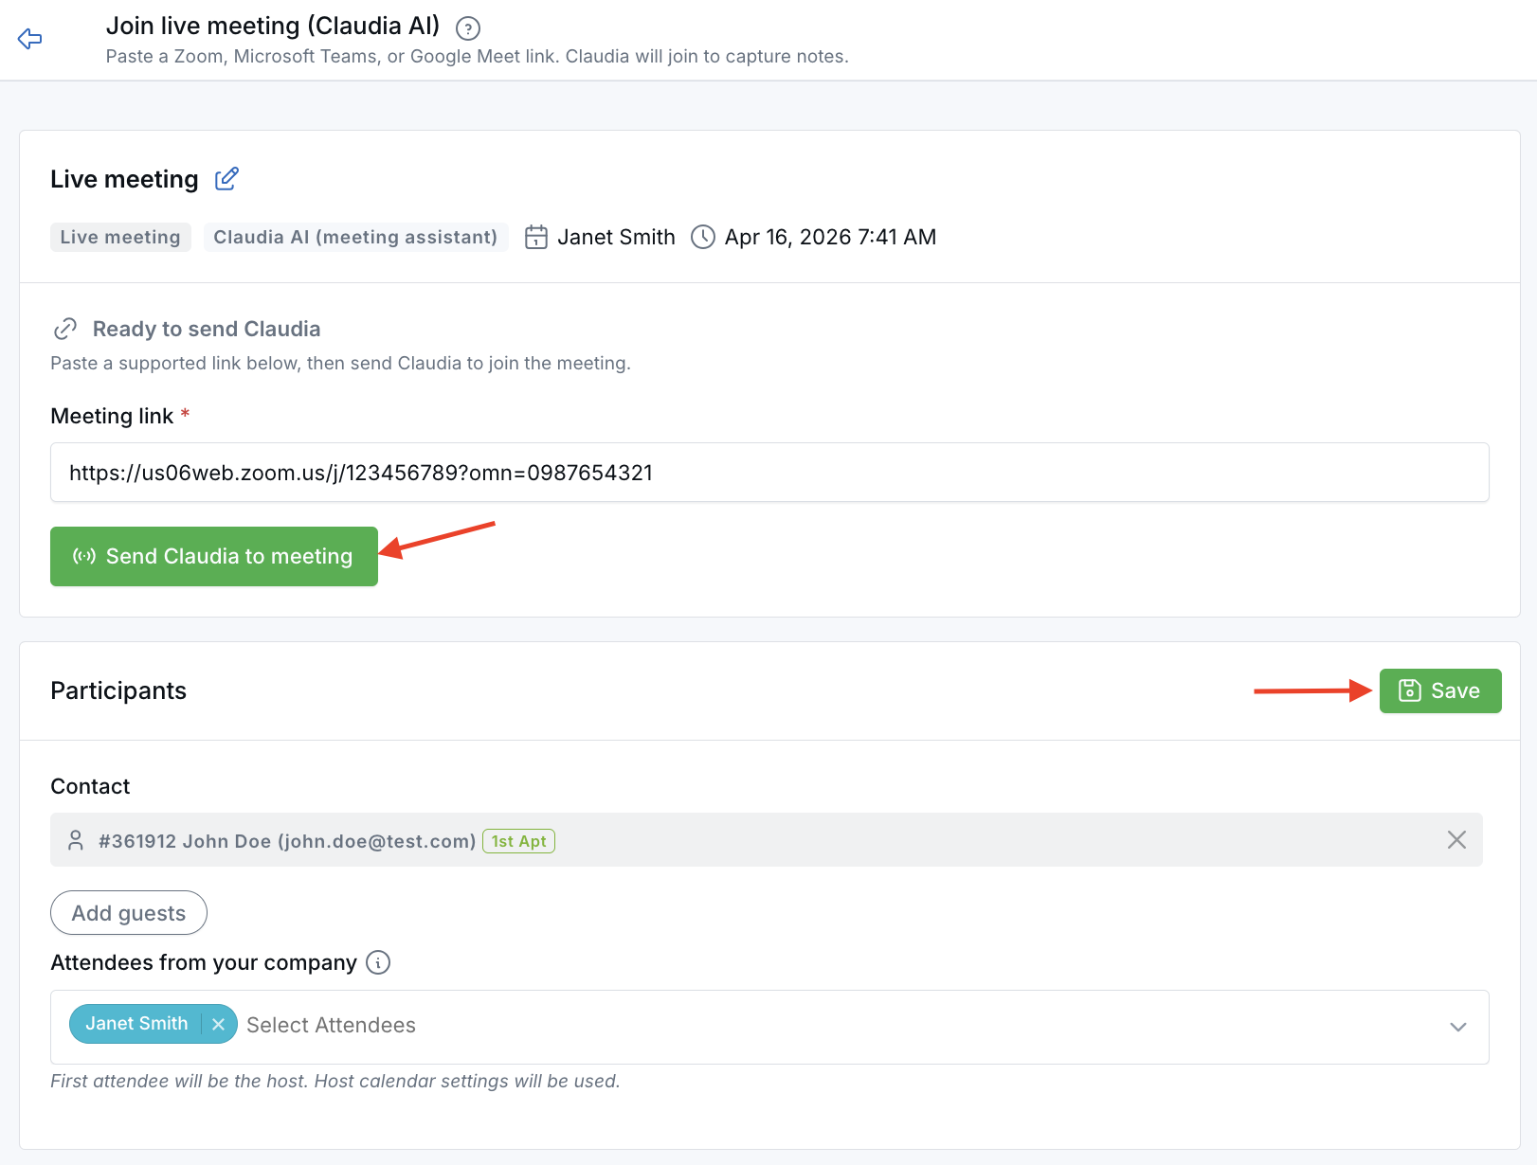Remove Janet Smith from selected attendees
Screen dimensions: 1537x1165
(219, 1024)
